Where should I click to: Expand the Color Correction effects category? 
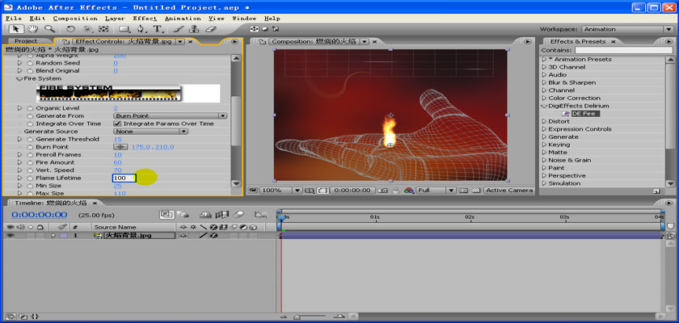[x=544, y=99]
